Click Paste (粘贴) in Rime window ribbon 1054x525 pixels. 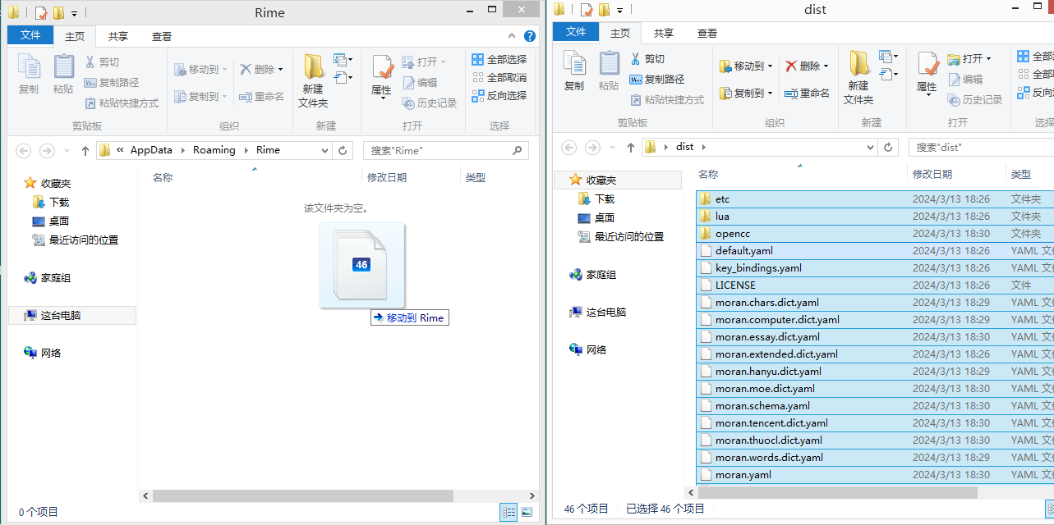pyautogui.click(x=63, y=75)
